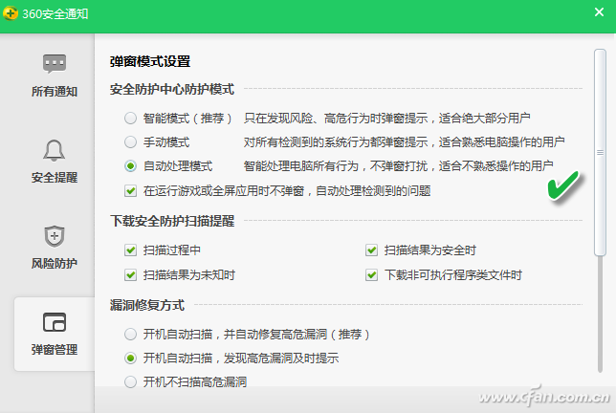The width and height of the screenshot is (616, 413).
Task: Click 安全防护中心防护模式 section title
Action: (172, 89)
